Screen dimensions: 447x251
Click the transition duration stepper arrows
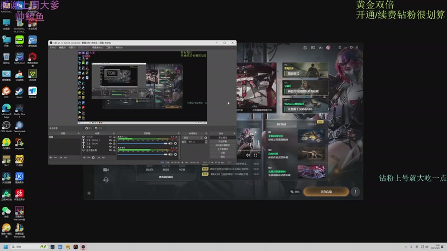point(206,142)
